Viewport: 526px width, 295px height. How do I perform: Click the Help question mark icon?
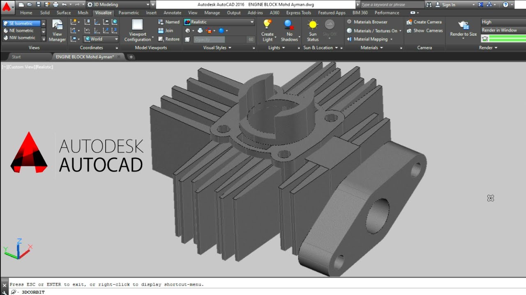[x=505, y=5]
